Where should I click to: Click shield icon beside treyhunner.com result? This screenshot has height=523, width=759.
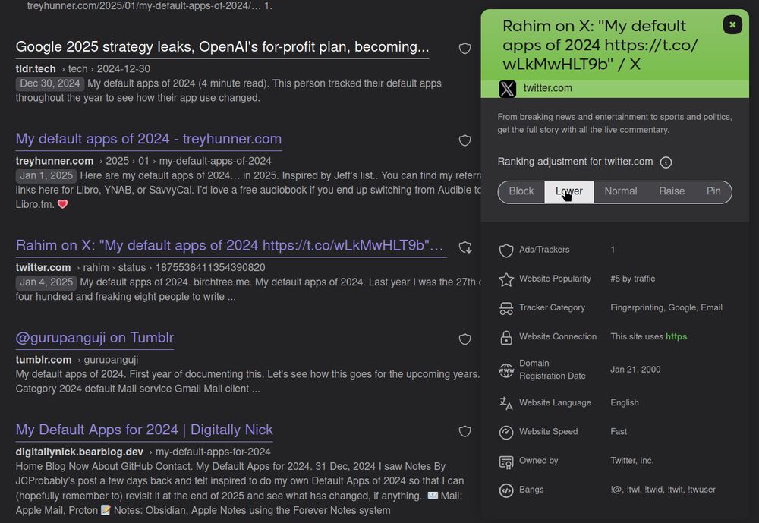(x=465, y=140)
